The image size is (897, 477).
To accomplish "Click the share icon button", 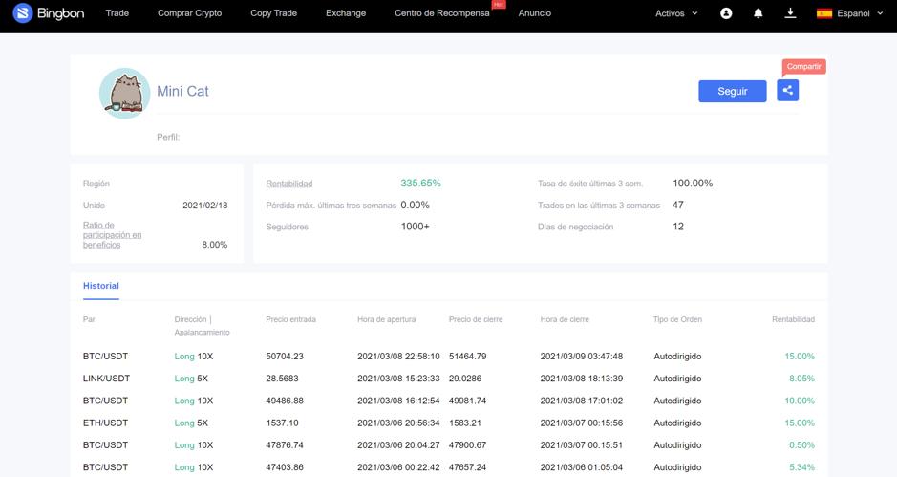I will coord(787,91).
